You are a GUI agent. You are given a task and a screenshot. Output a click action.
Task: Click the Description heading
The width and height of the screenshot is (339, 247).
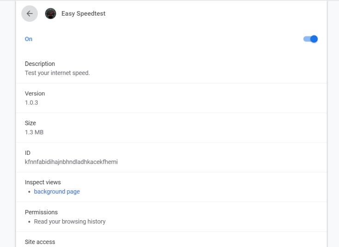pos(40,64)
